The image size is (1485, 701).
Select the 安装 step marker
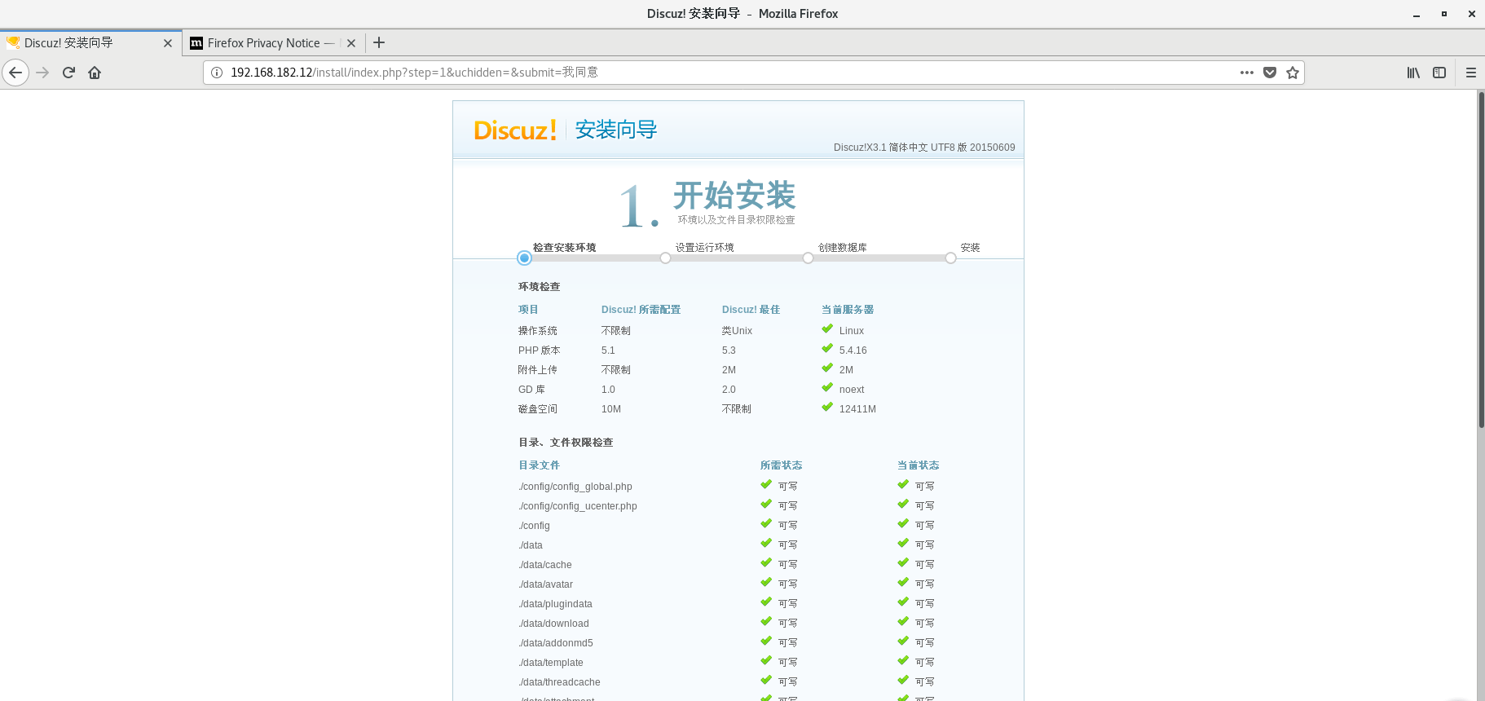point(950,258)
